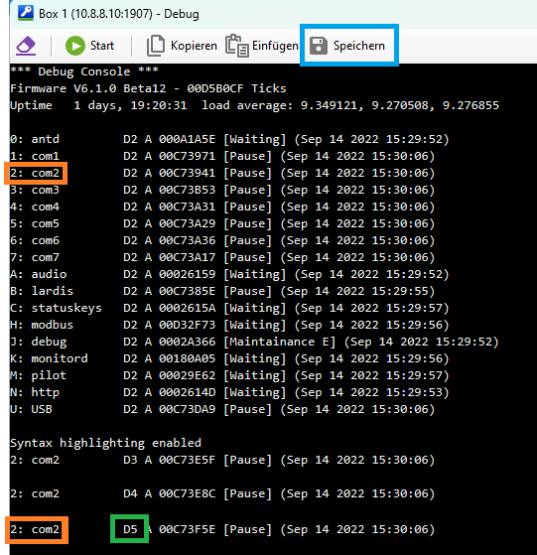The image size is (537, 555).
Task: Hit the Speichern text label
Action: coord(359,46)
